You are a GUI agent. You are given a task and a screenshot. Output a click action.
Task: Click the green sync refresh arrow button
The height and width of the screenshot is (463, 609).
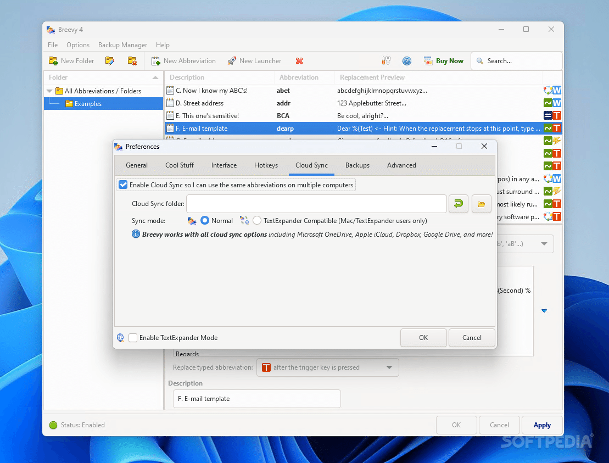(x=459, y=204)
